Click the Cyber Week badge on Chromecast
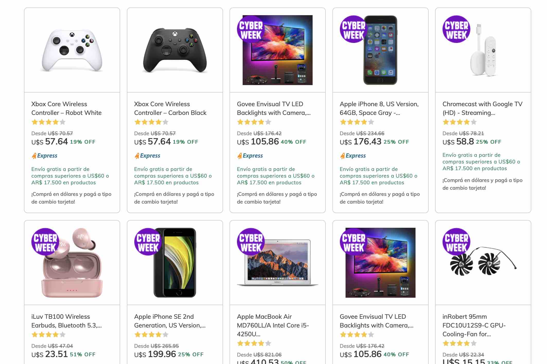Screen dimensions: 547x364 point(456,29)
